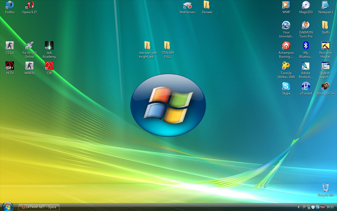Launch the Opera 9.27 shortcut
The height and width of the screenshot is (211, 337).
[29, 7]
